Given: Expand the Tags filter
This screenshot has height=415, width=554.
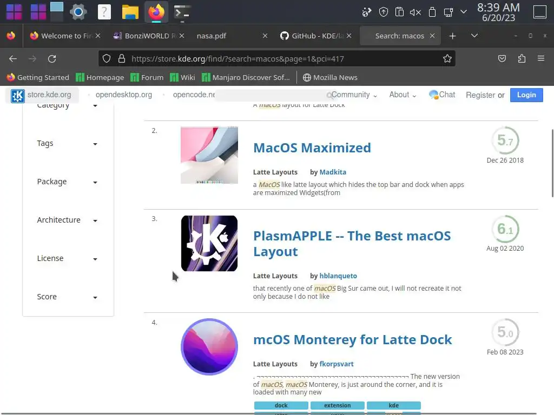Looking at the screenshot, I should pyautogui.click(x=67, y=144).
